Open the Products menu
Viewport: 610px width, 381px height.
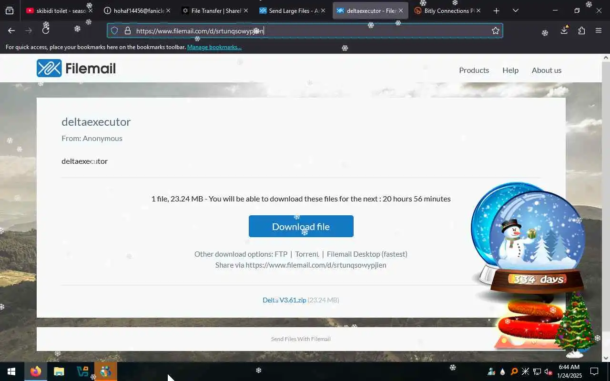474,70
